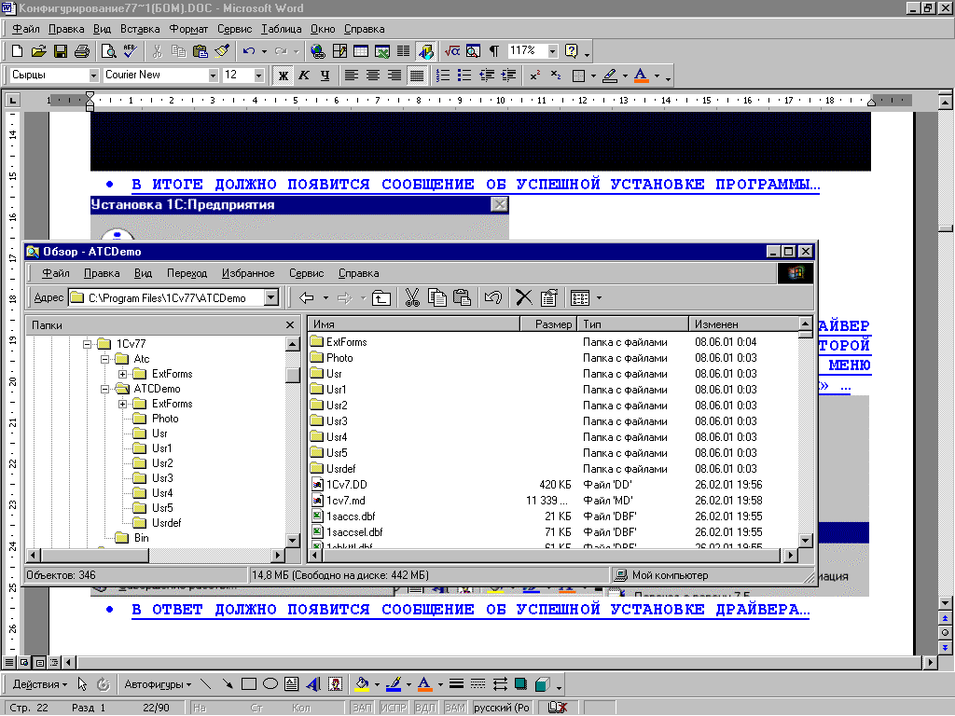Open the zoom 117% dropdown
955x716 pixels.
point(552,51)
